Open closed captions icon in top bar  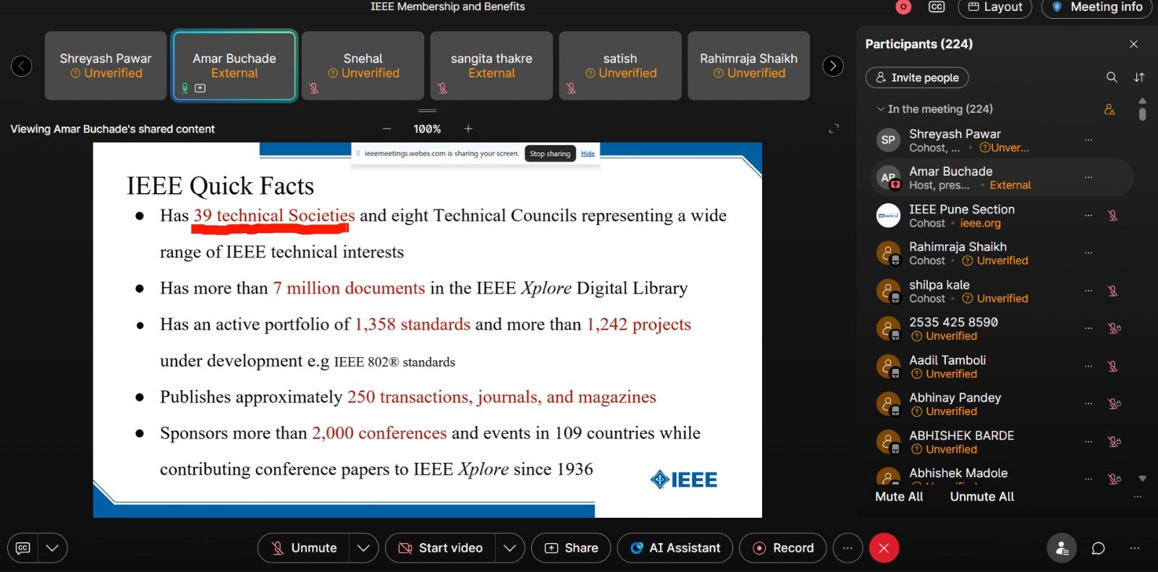click(937, 7)
